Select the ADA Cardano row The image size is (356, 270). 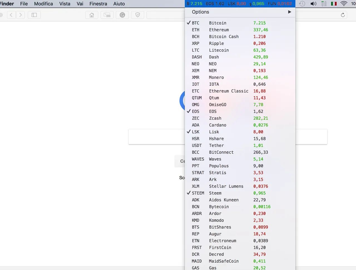pyautogui.click(x=240, y=125)
